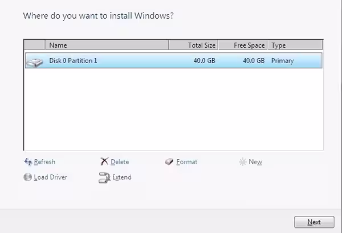Sort by the Type column header
The image size is (342, 233).
[x=295, y=45]
